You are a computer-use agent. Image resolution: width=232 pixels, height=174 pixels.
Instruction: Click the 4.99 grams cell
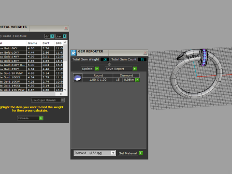tap(34, 57)
